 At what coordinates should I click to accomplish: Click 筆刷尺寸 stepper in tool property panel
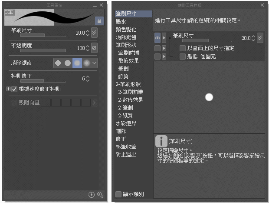coord(88,33)
